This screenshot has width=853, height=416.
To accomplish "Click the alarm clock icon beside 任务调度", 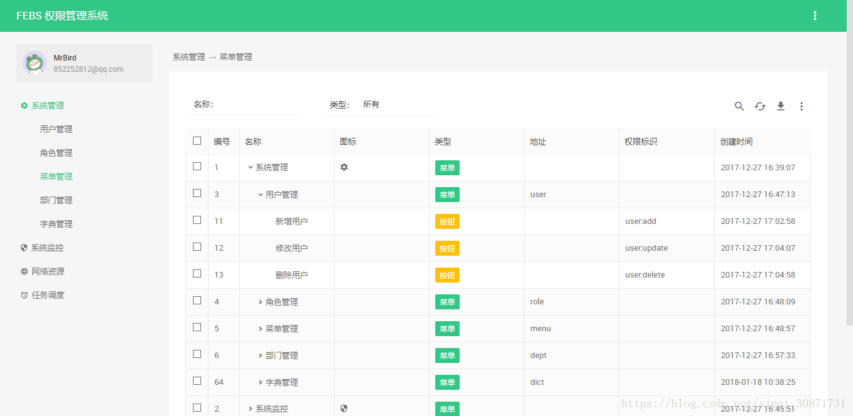I will click(x=24, y=295).
